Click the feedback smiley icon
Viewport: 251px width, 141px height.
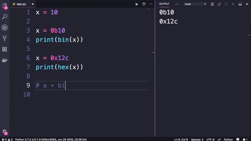(x=238, y=139)
